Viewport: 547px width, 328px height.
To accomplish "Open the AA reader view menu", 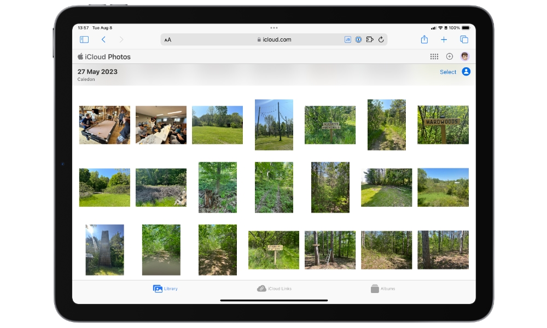I will coord(168,40).
